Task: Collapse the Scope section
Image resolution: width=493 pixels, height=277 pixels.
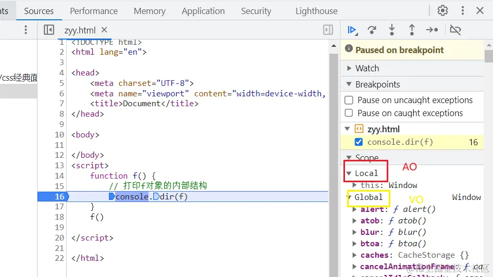Action: 349,157
